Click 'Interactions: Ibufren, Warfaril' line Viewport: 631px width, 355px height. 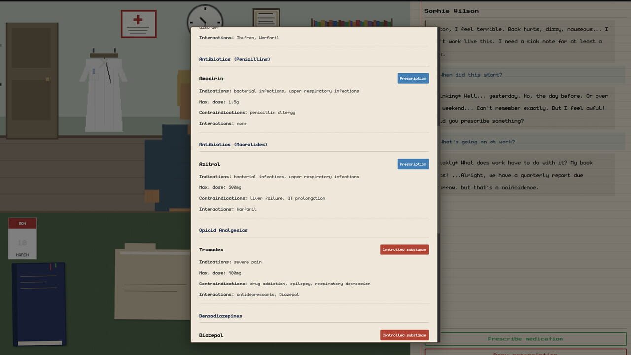(x=239, y=38)
